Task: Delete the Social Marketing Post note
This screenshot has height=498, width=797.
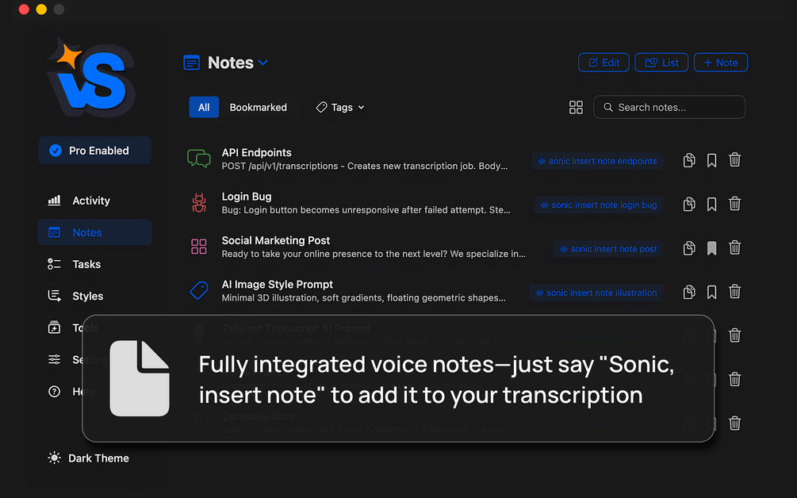Action: tap(734, 247)
